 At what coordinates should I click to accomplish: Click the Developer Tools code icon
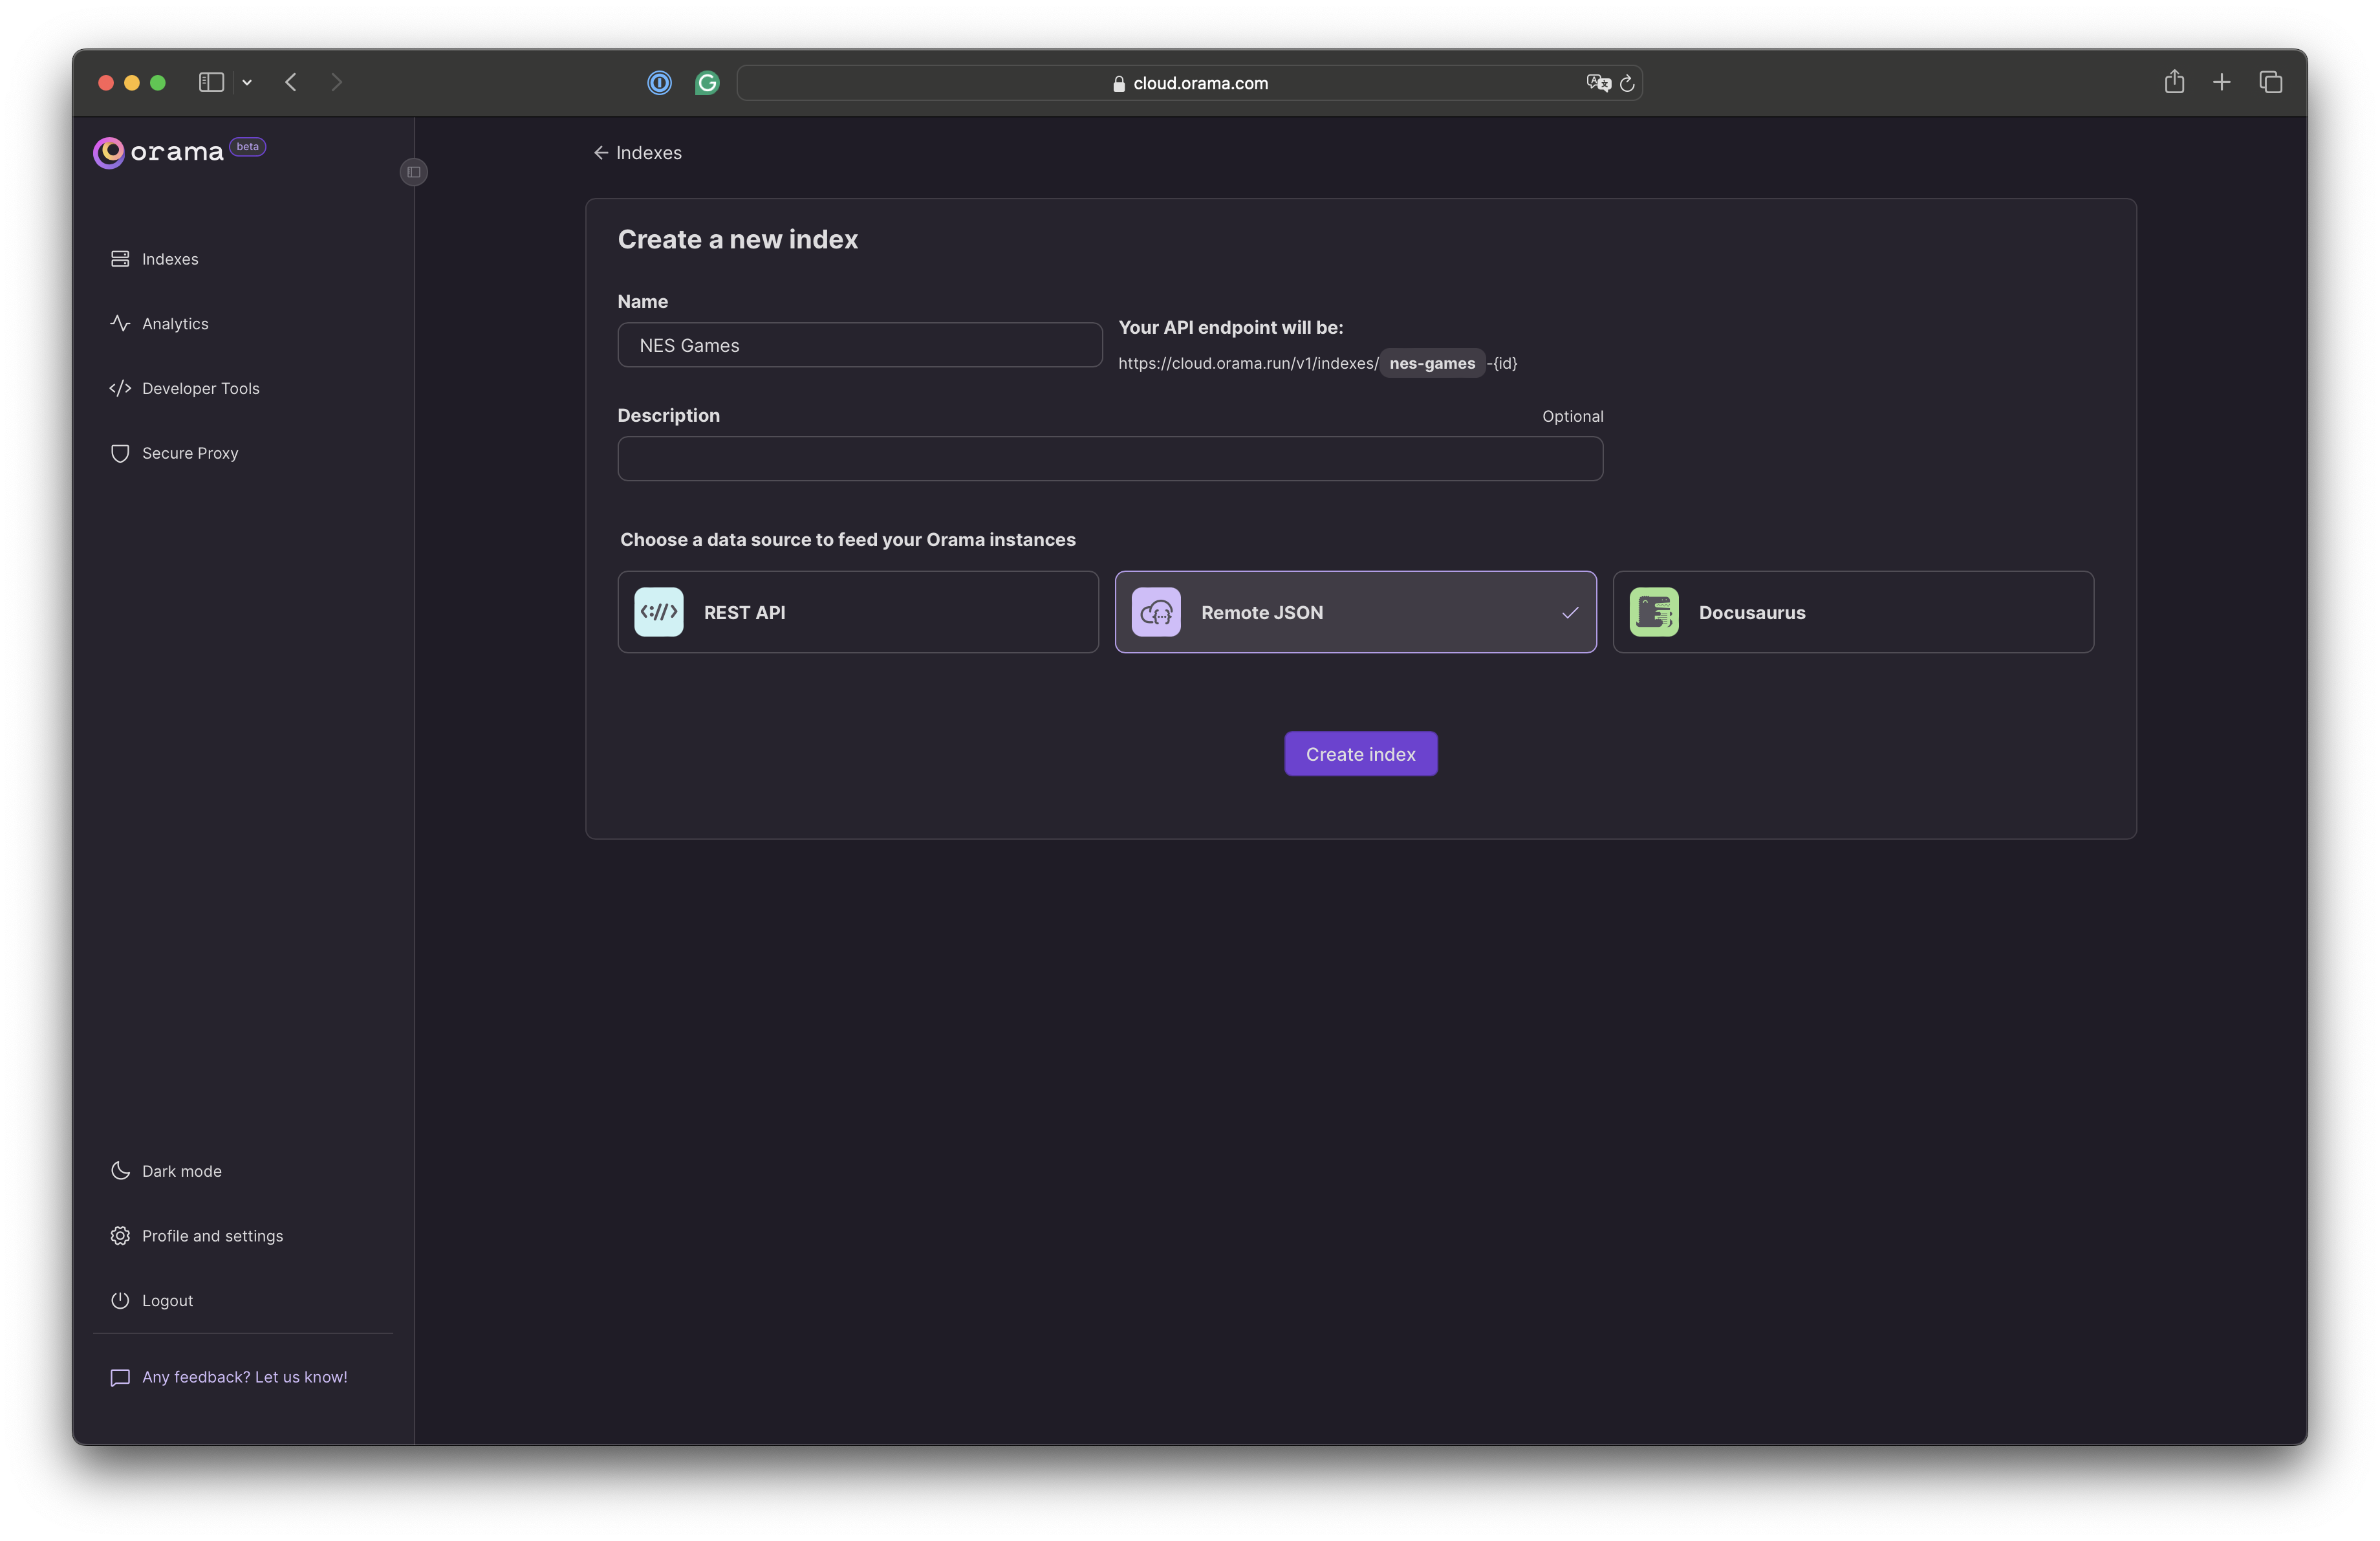(x=120, y=388)
